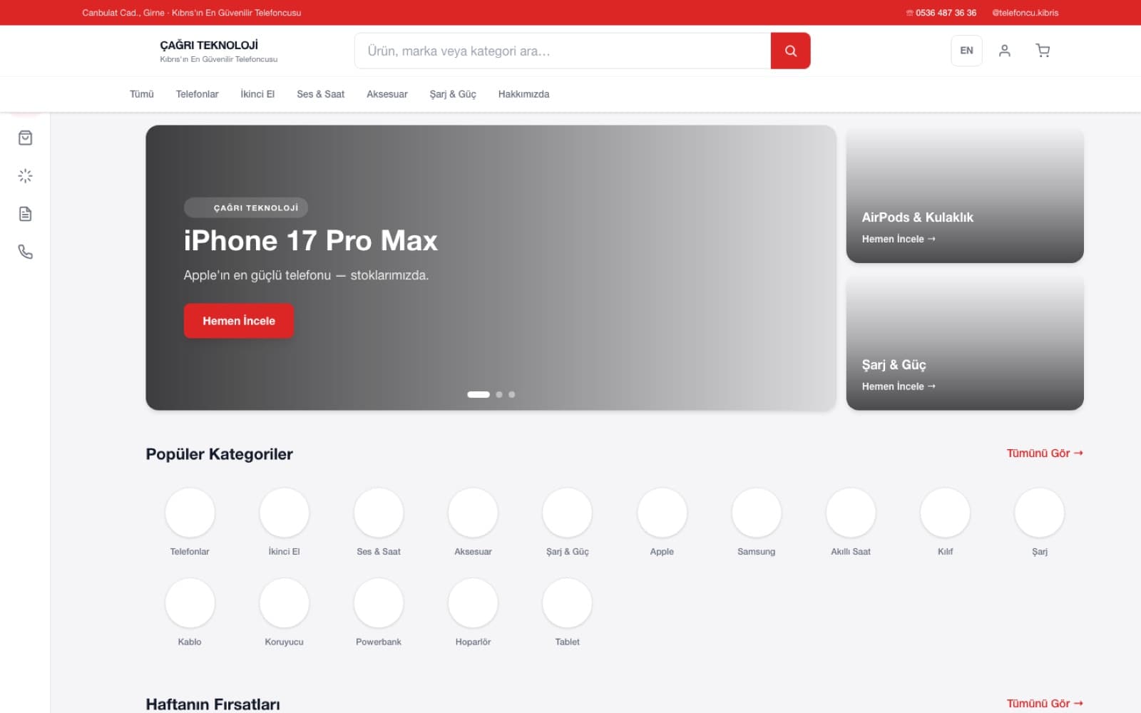Open the Telefonlar menu item
This screenshot has height=713, width=1141.
[x=197, y=94]
